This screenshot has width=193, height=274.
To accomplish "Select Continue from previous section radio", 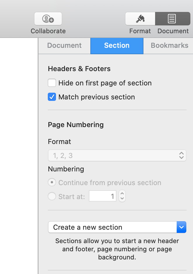I will pos(52,183).
